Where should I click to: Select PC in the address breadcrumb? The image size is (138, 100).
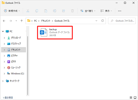click(x=35, y=21)
